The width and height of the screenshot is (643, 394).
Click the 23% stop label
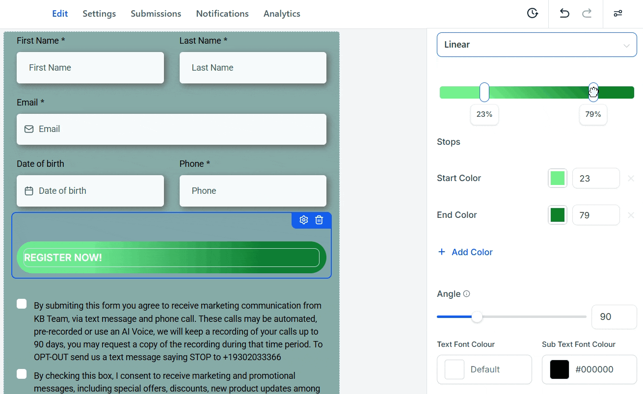pos(484,114)
